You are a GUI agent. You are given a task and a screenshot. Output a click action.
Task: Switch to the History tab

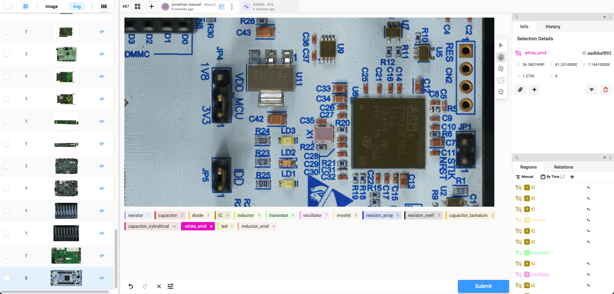click(553, 27)
